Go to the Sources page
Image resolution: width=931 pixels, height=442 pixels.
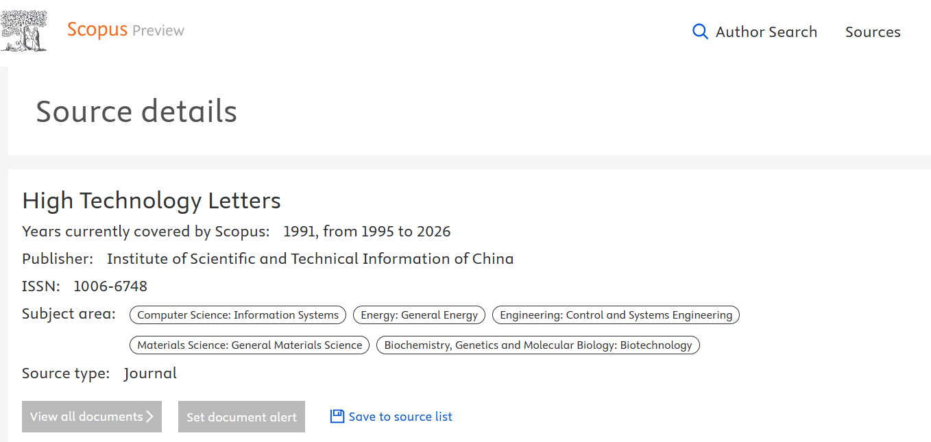click(x=873, y=32)
